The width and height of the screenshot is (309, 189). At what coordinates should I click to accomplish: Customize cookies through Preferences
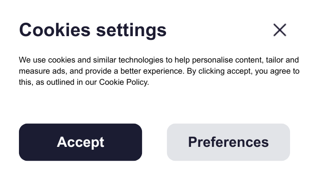228,142
